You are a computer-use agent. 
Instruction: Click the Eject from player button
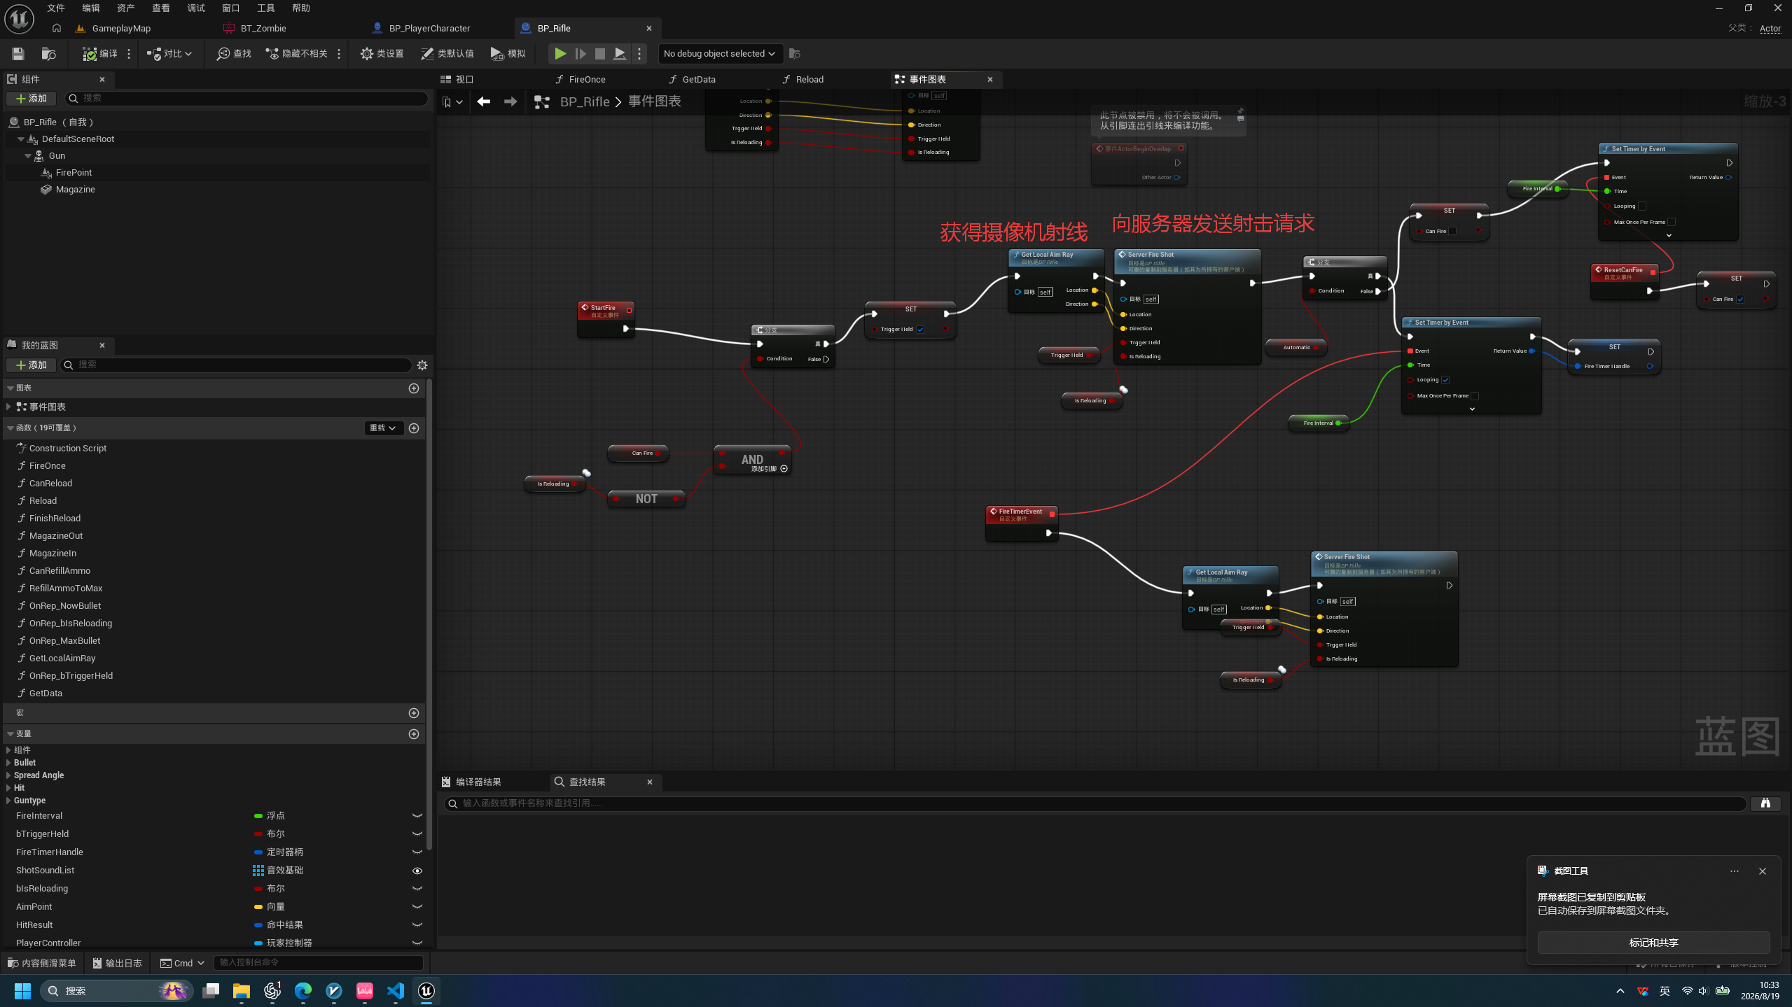click(x=620, y=54)
